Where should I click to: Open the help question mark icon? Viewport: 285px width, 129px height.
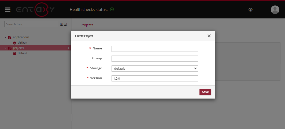coord(250,10)
